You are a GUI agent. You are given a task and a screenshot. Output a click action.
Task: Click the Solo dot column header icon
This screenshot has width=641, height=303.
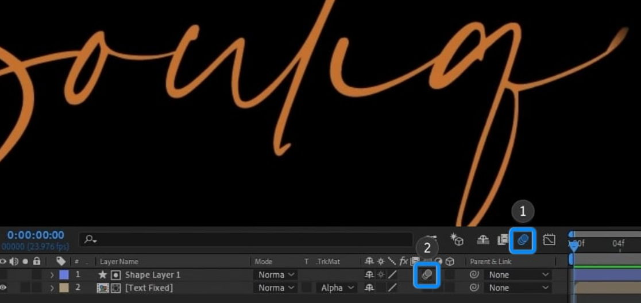pos(25,261)
